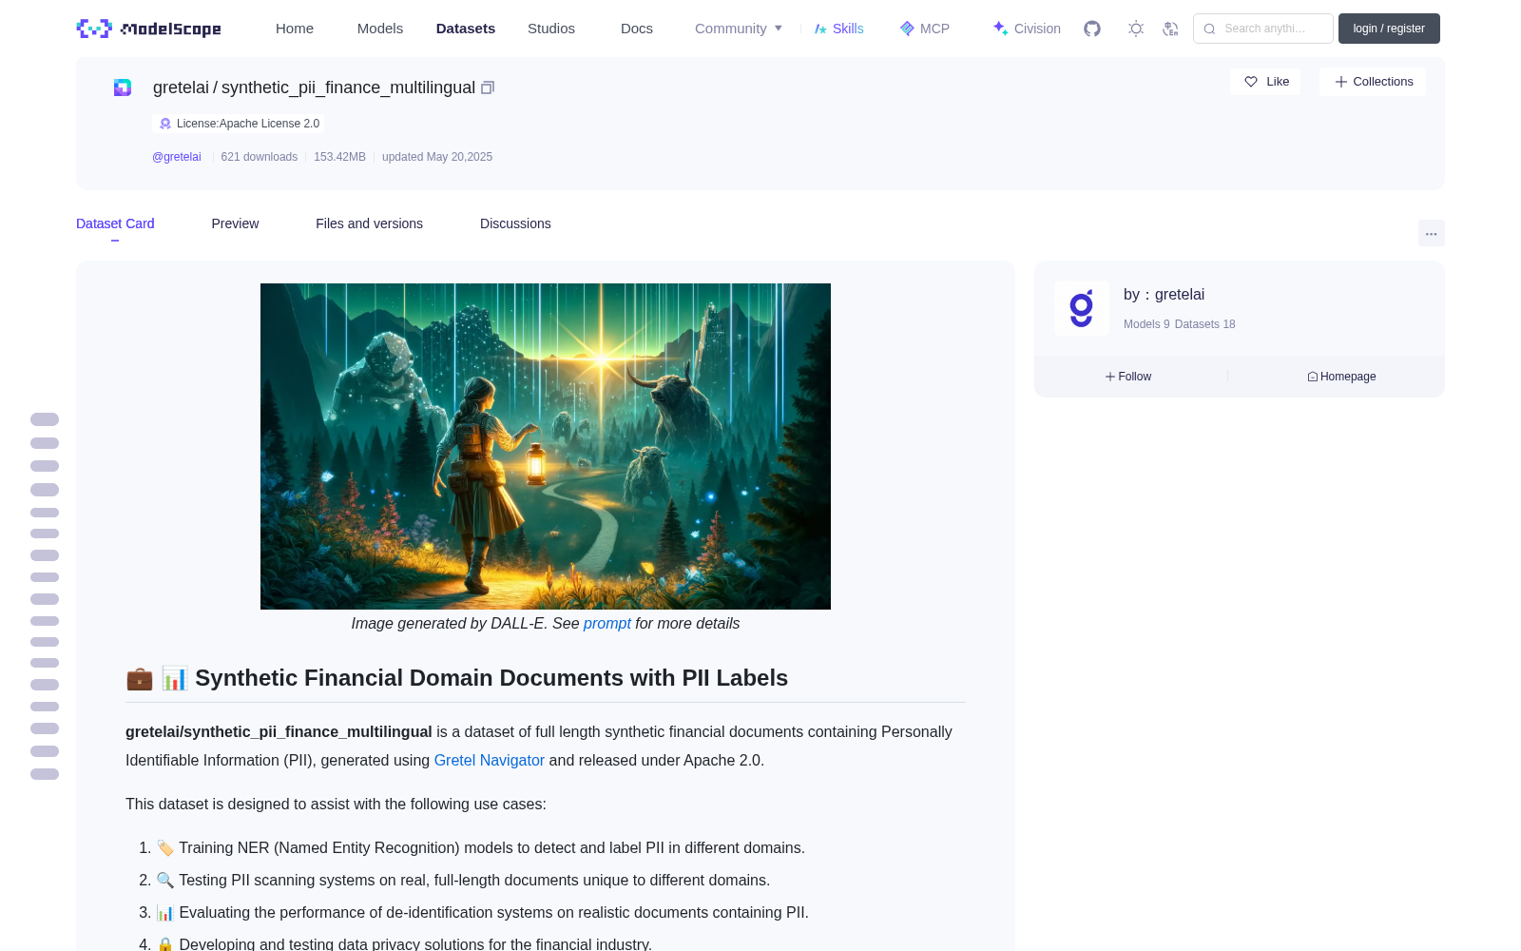Open the three-dots more options button
This screenshot has height=951, width=1521.
pos(1431,233)
